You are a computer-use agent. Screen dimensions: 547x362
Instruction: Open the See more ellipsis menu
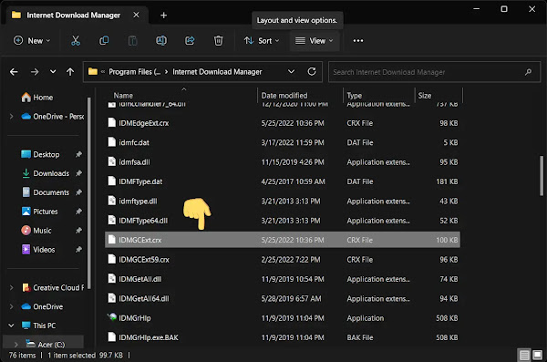click(358, 40)
